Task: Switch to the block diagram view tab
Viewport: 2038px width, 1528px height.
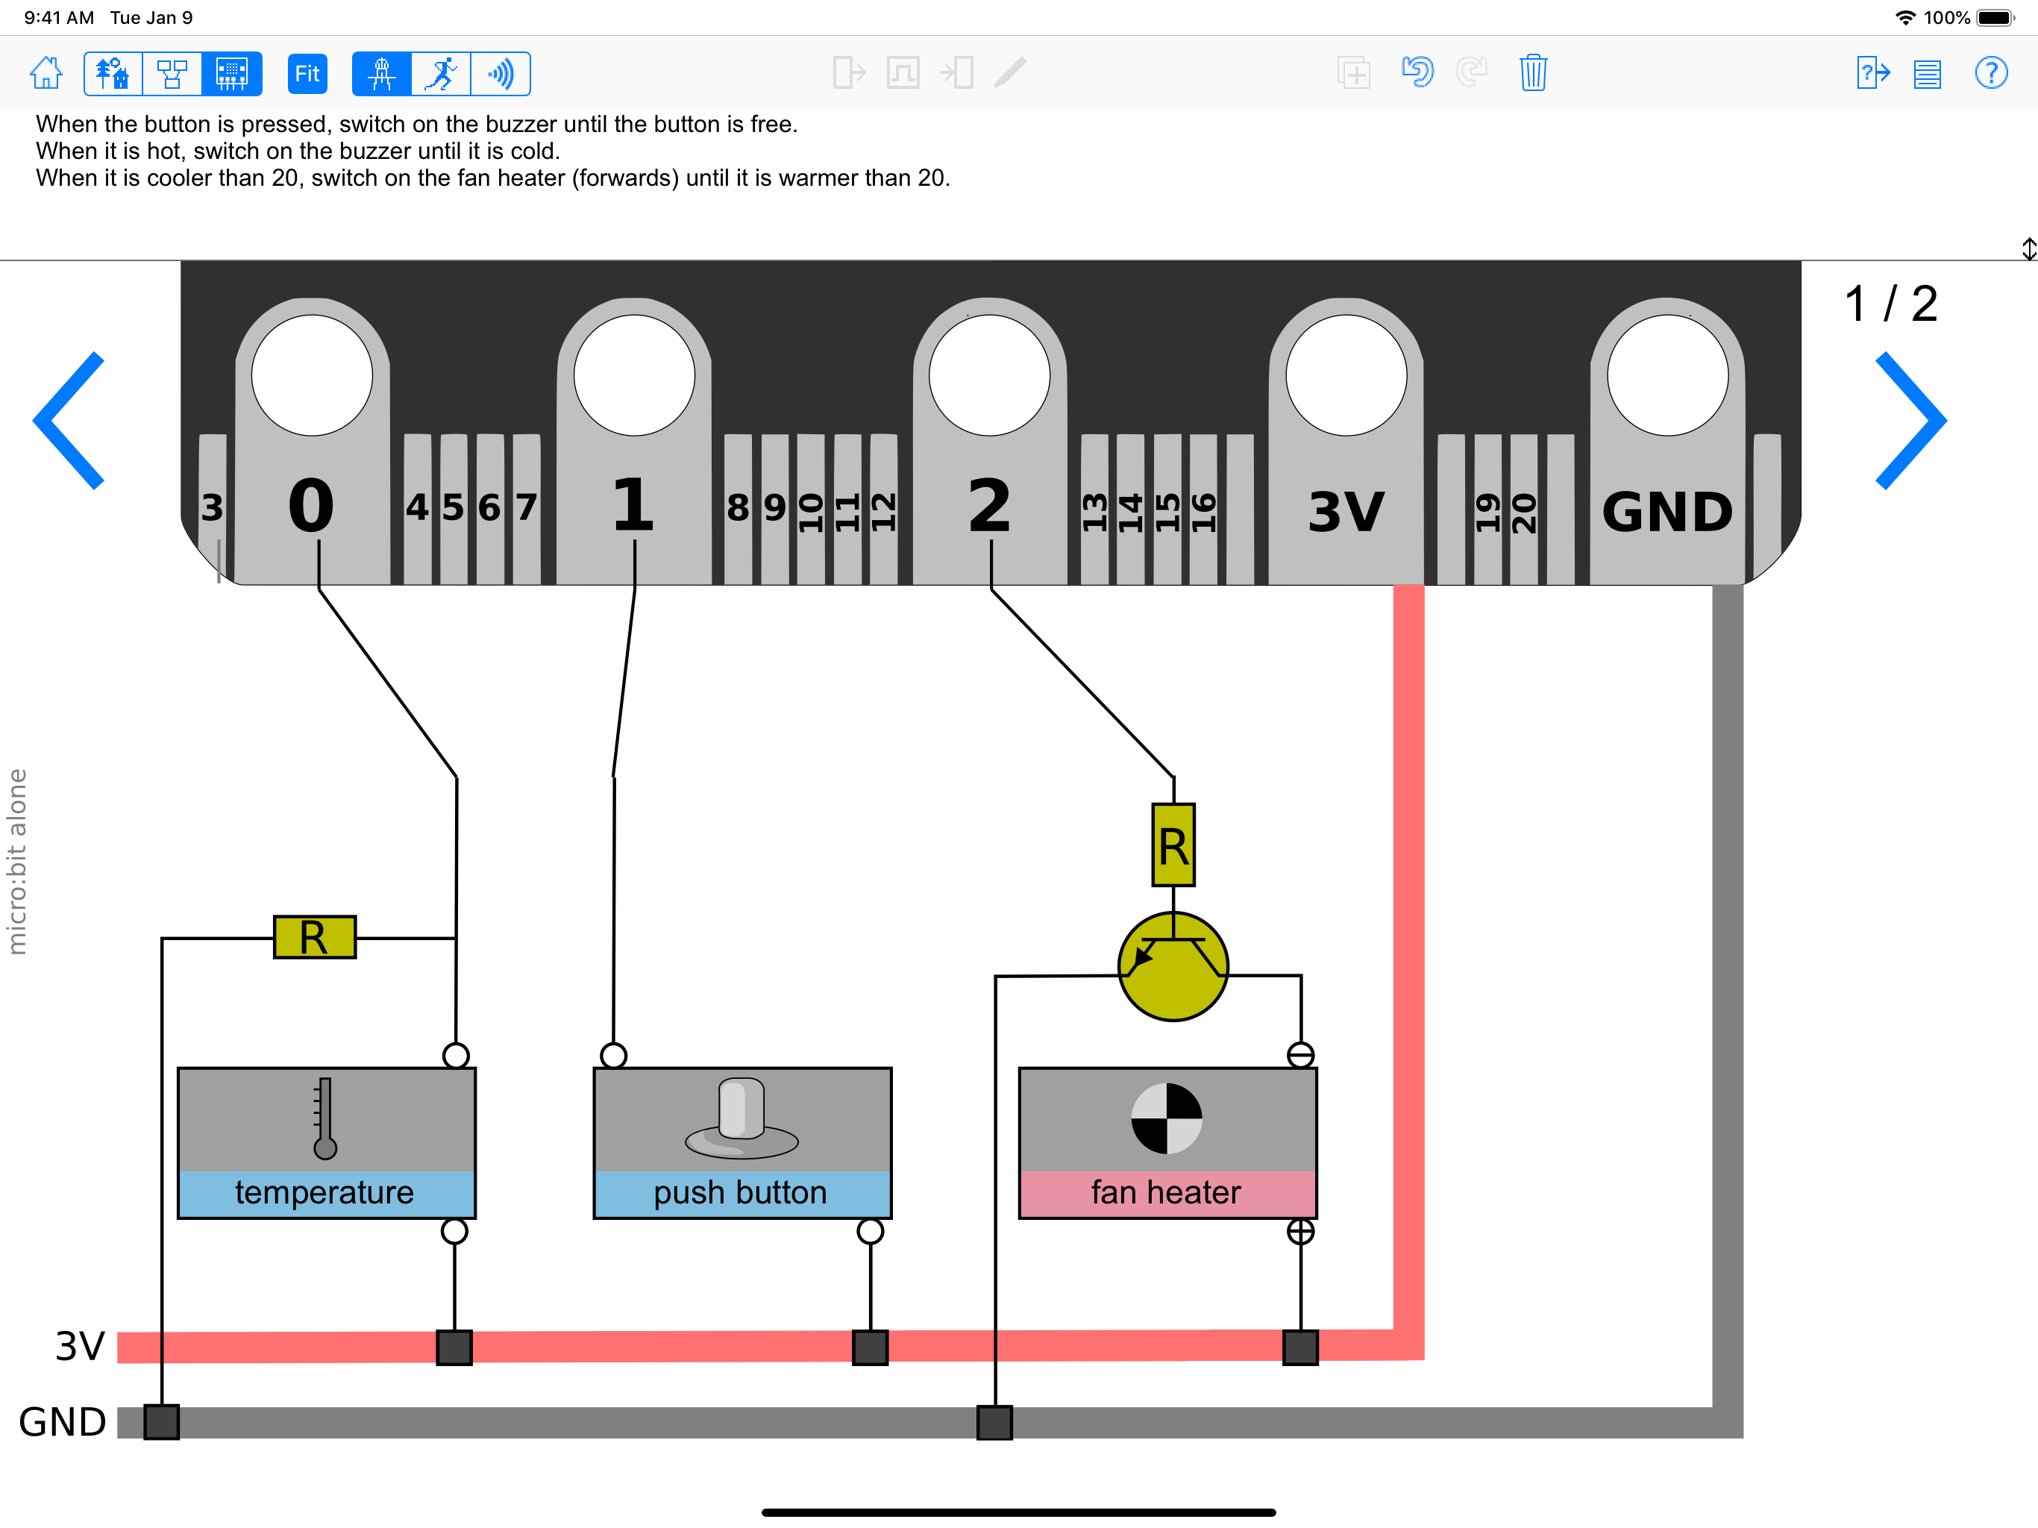Action: coord(172,74)
